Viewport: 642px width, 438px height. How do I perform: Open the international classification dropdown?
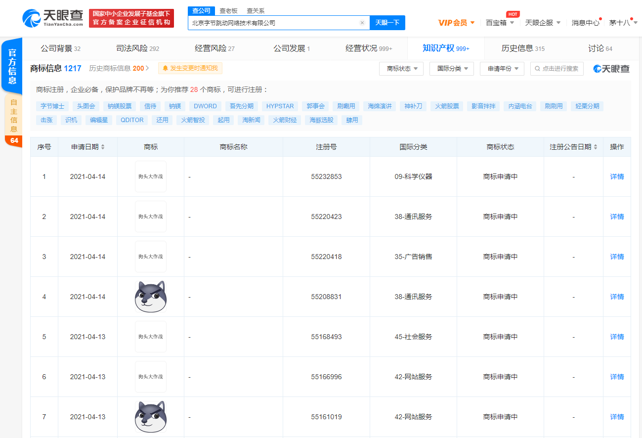[452, 69]
